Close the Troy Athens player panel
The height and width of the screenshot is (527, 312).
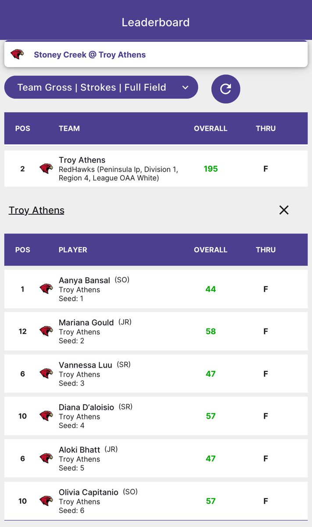tap(284, 210)
